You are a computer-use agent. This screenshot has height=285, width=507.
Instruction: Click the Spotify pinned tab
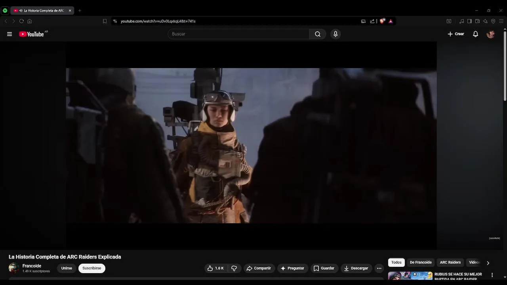[5, 11]
